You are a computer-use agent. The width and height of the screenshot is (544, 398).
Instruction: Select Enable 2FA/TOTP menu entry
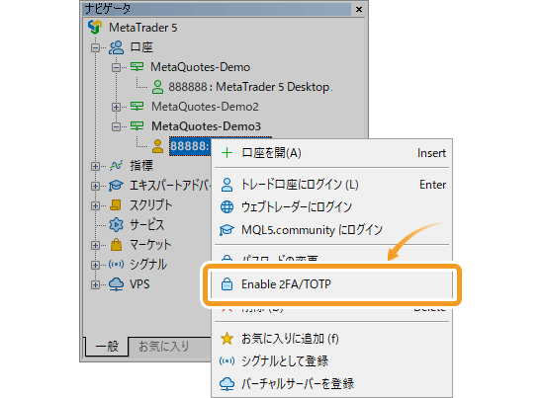(x=331, y=284)
